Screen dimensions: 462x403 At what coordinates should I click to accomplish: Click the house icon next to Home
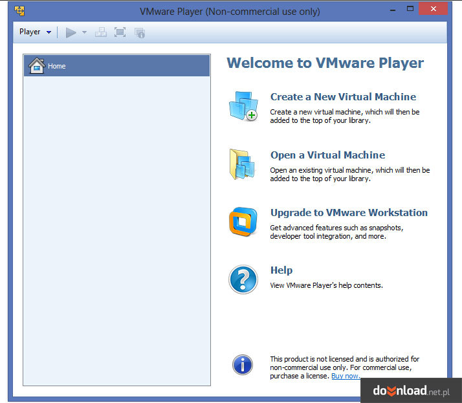(36, 65)
